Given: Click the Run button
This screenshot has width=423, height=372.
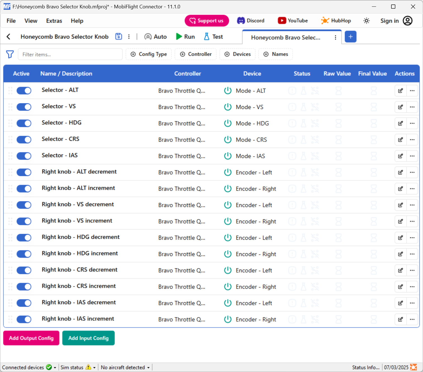Looking at the screenshot, I should pyautogui.click(x=185, y=37).
